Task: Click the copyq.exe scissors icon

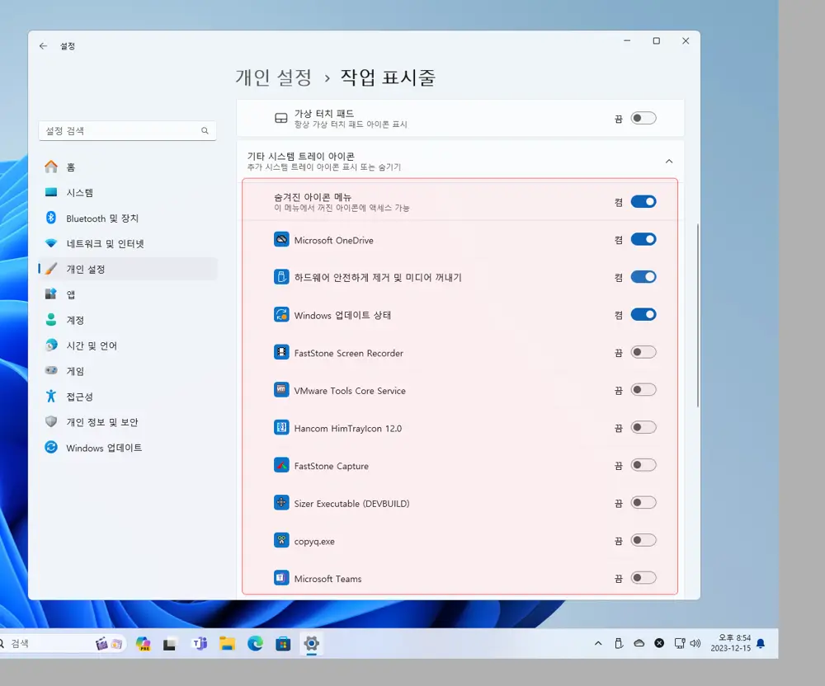Action: tap(281, 540)
